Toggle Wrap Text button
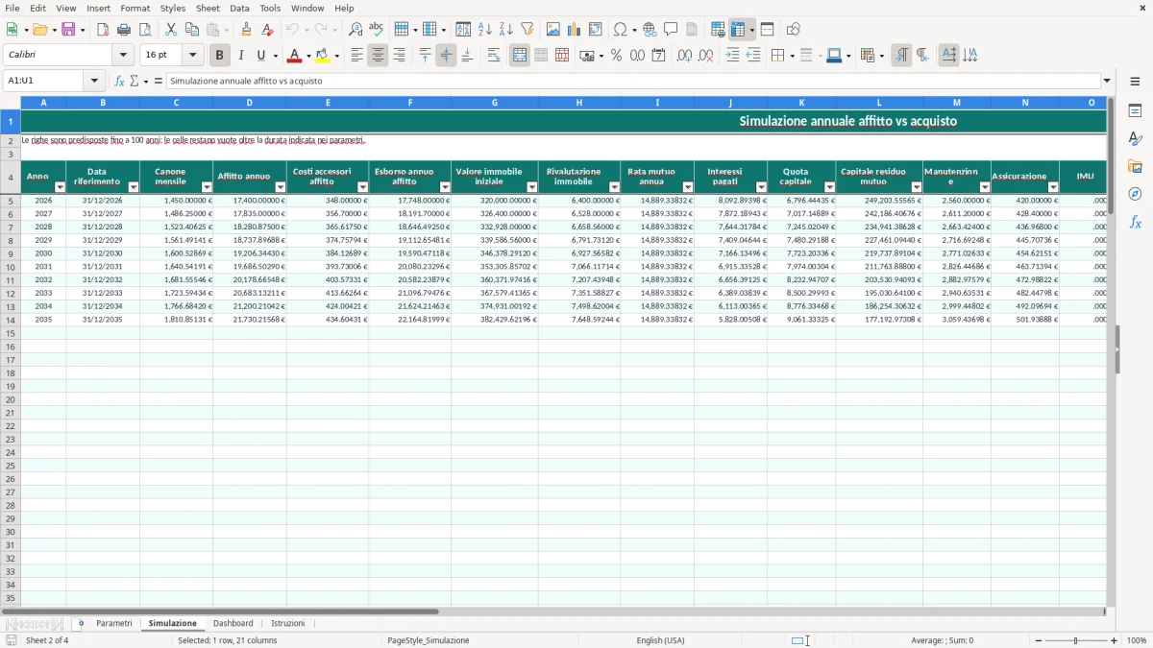1153x648 pixels. click(494, 56)
